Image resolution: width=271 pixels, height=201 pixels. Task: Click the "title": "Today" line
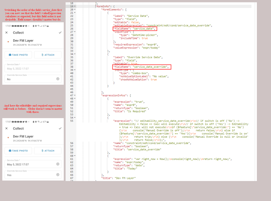coord(125,169)
